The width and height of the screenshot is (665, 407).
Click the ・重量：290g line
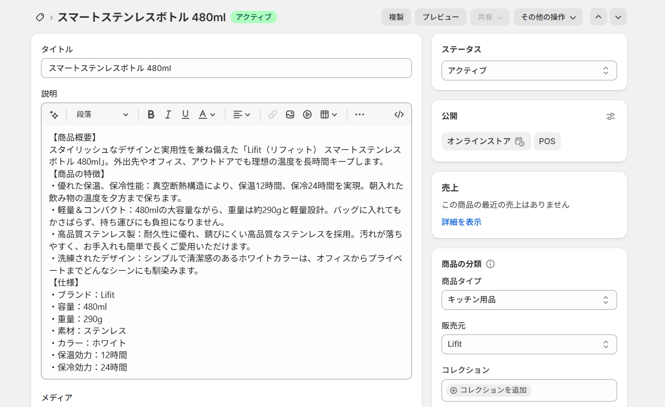(x=76, y=319)
